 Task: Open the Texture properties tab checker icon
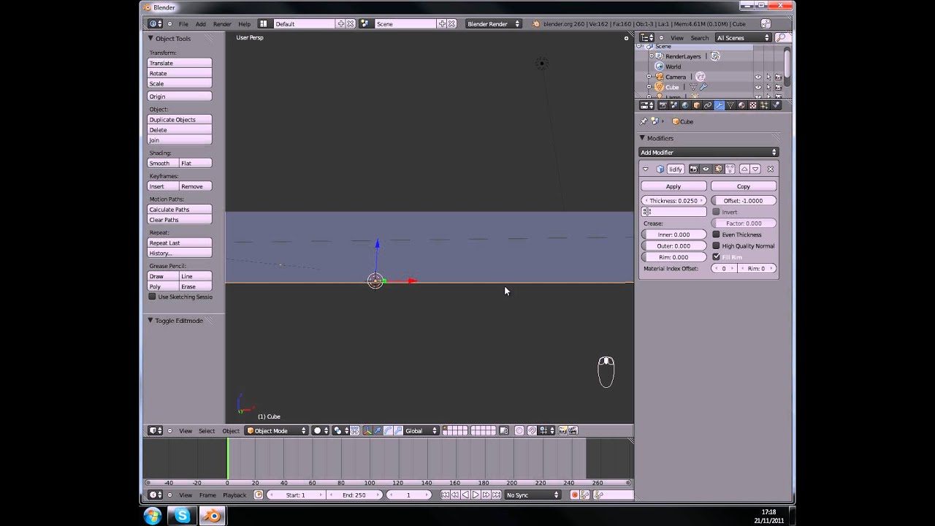pos(752,105)
